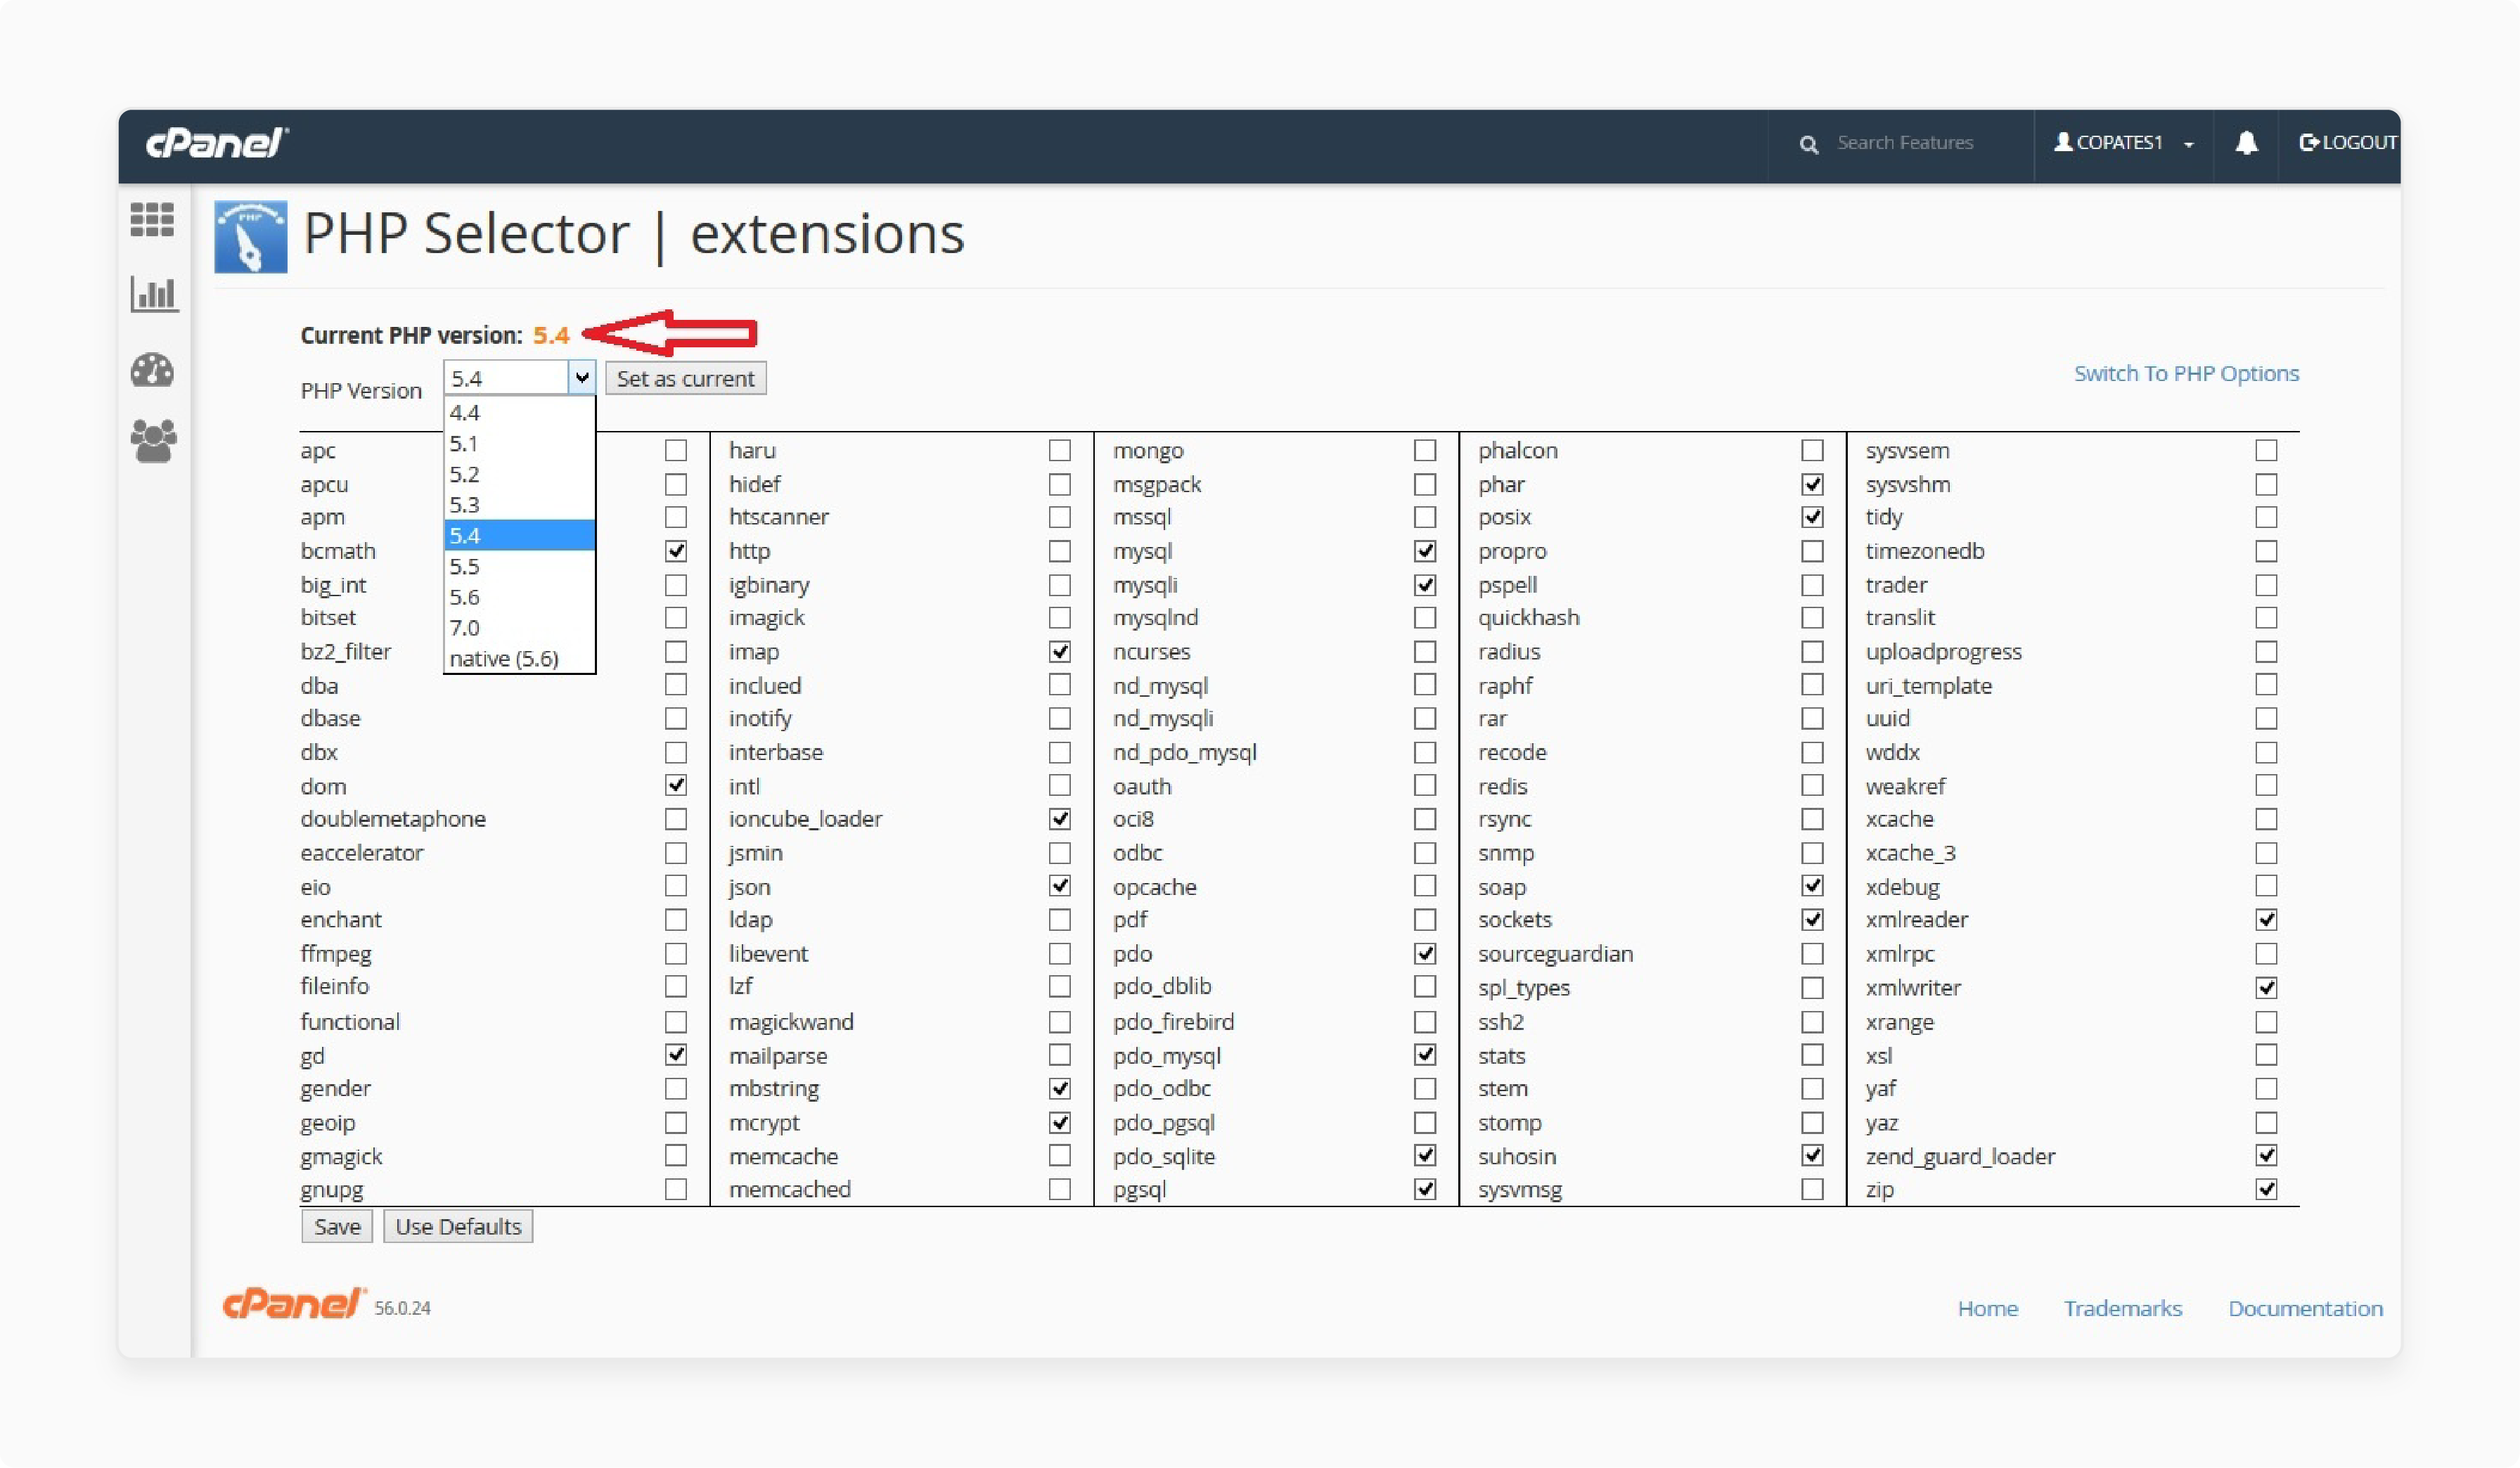Click the Current PHP version value 5.4
2520x1468 pixels.
point(551,335)
